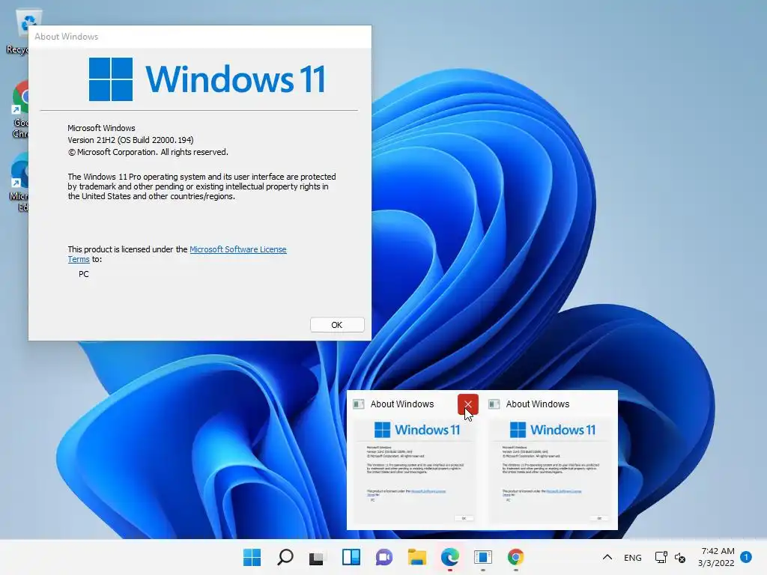Select the Google Chrome desktop shortcut

19,110
